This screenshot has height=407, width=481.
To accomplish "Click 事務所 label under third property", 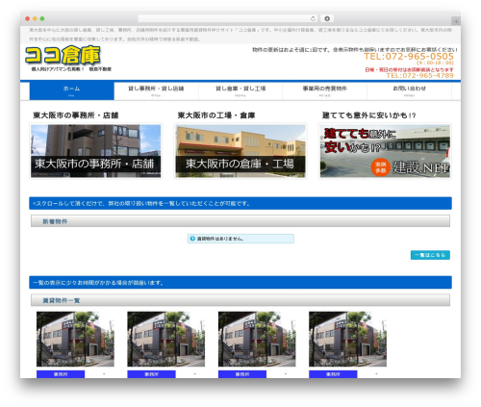I will [242, 374].
